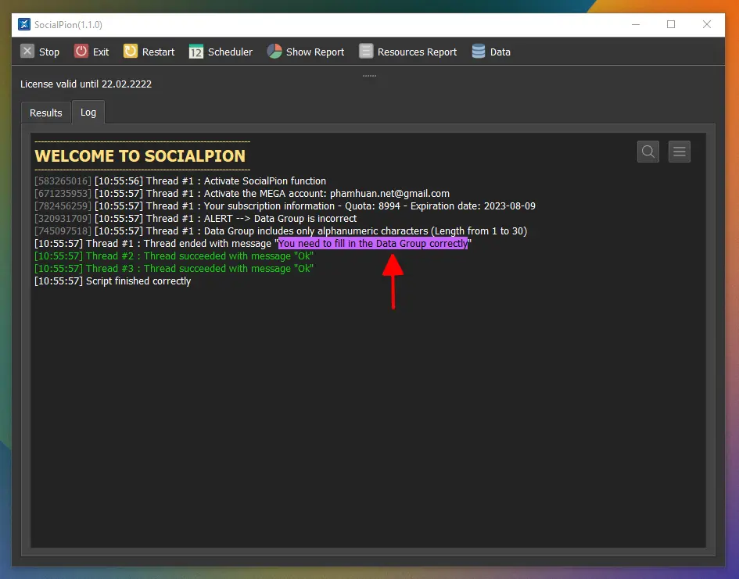Click the Data label in toolbar
Viewport: 739px width, 579px height.
point(500,52)
